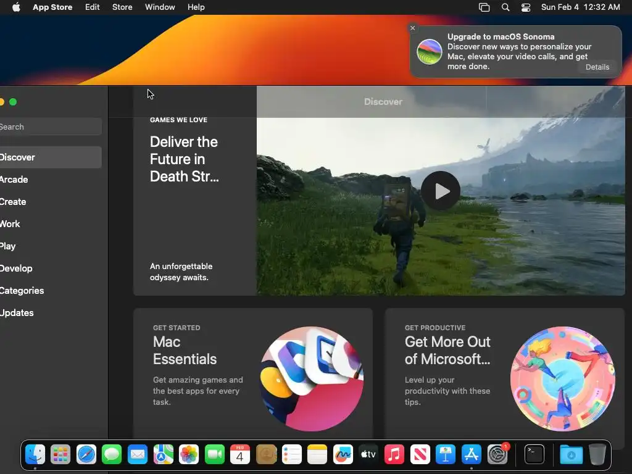Open Control Center in menu bar
The height and width of the screenshot is (474, 632).
click(526, 7)
